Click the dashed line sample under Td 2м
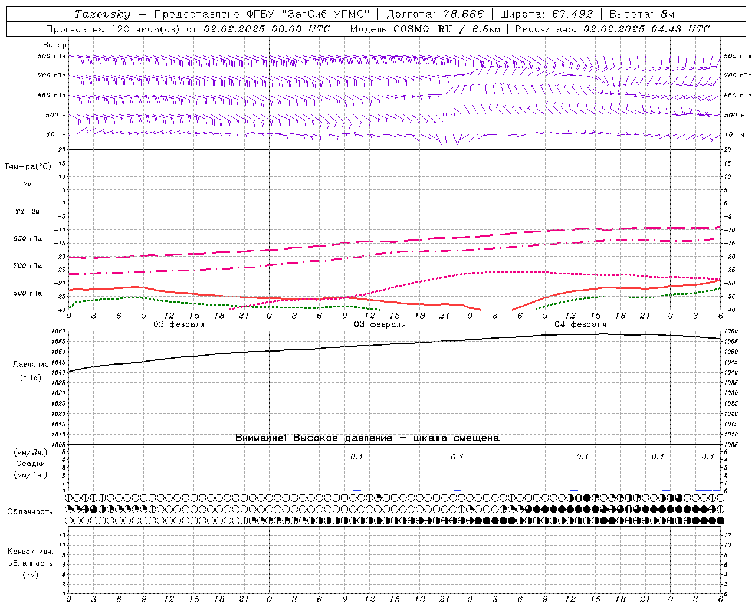This screenshot has width=755, height=604. coord(27,218)
